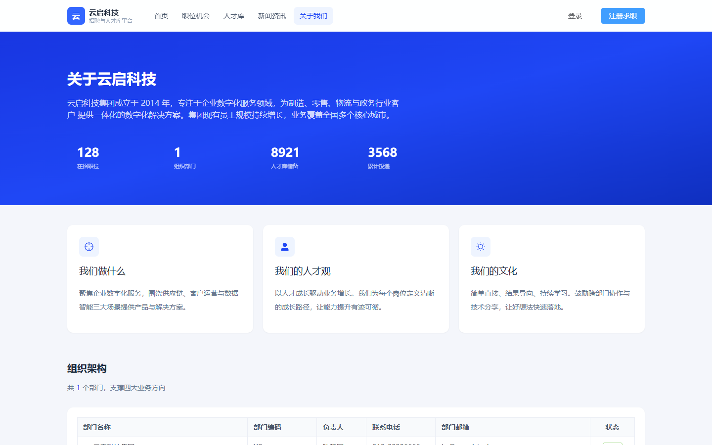Open the 职位机会 navigation item

pyautogui.click(x=196, y=16)
